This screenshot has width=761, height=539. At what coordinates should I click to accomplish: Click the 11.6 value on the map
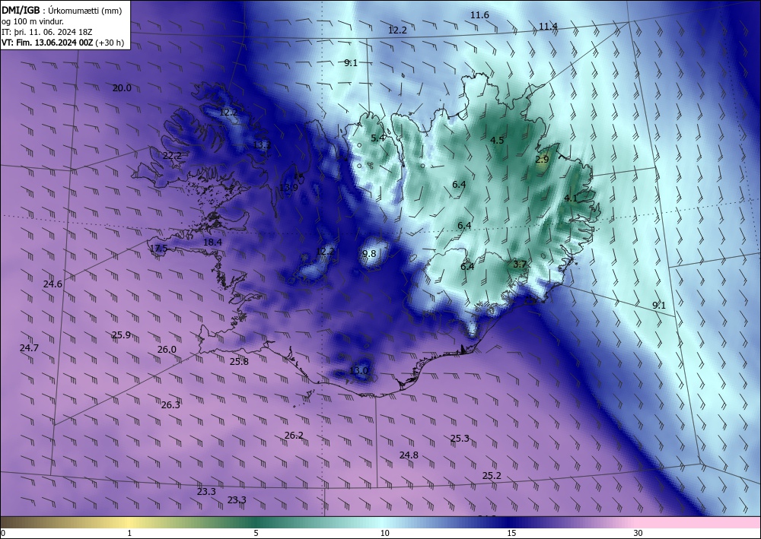coord(479,15)
